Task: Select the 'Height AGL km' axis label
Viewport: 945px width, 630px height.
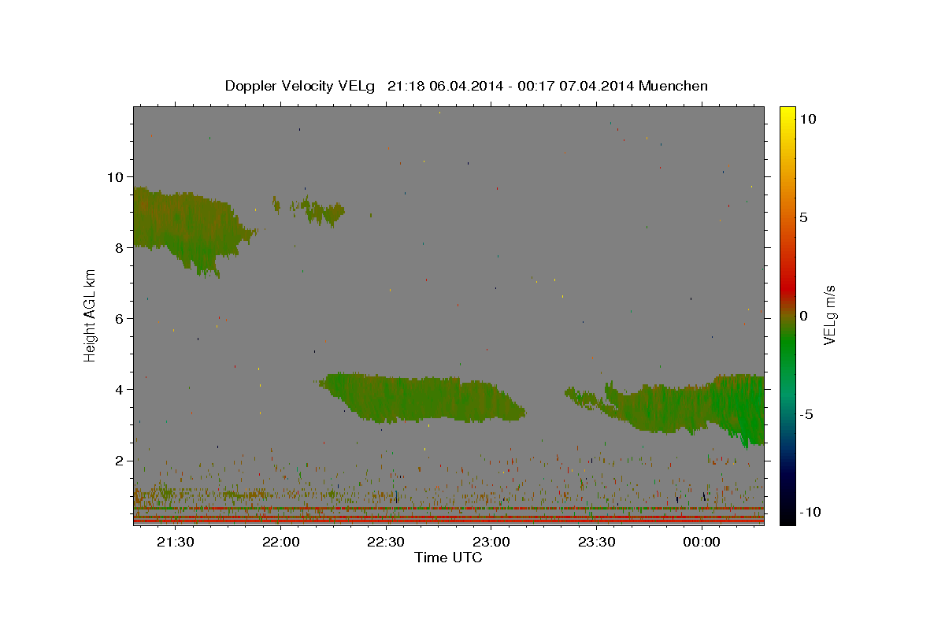Action: pos(91,315)
